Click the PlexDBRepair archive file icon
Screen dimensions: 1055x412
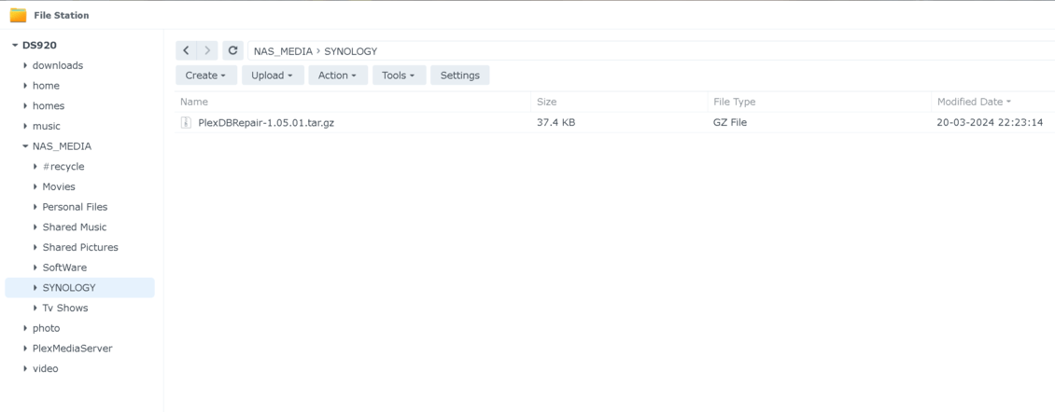click(x=187, y=122)
